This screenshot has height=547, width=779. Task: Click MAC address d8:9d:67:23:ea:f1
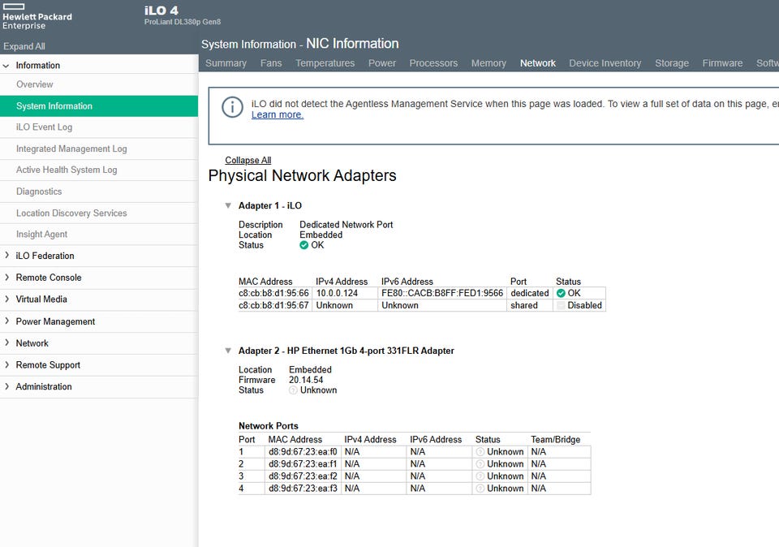click(x=303, y=464)
